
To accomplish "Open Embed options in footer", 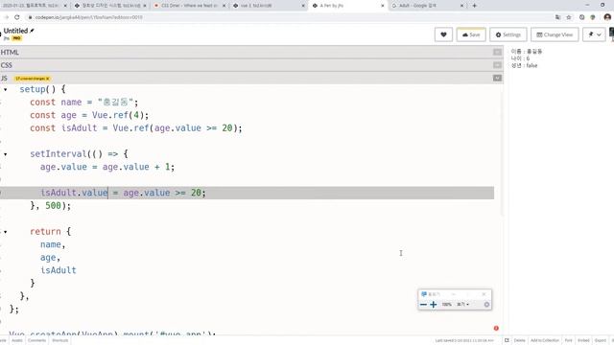I will coord(583,341).
